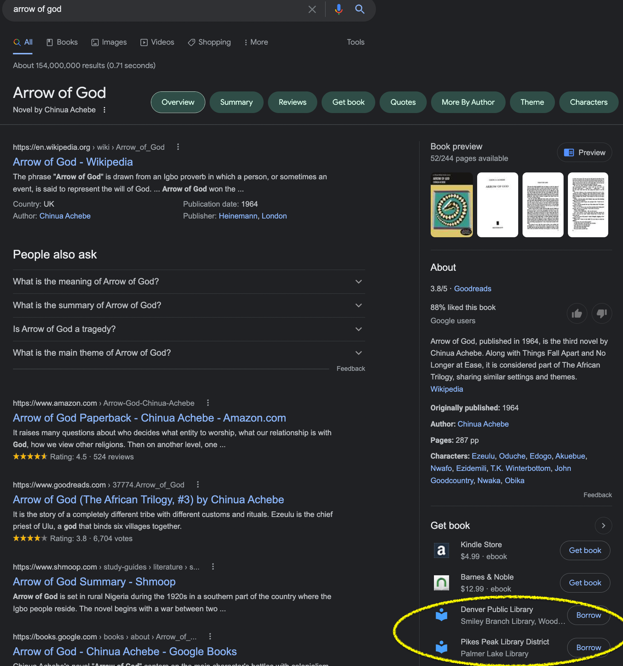Follow the Chinua Achebe author link under Wikipedia result
This screenshot has width=623, height=666.
coord(65,216)
